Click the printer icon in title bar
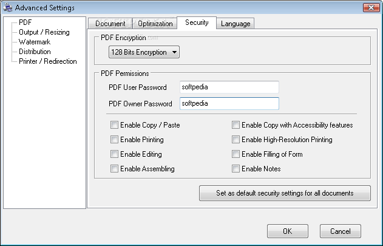The height and width of the screenshot is (246, 383). point(7,7)
